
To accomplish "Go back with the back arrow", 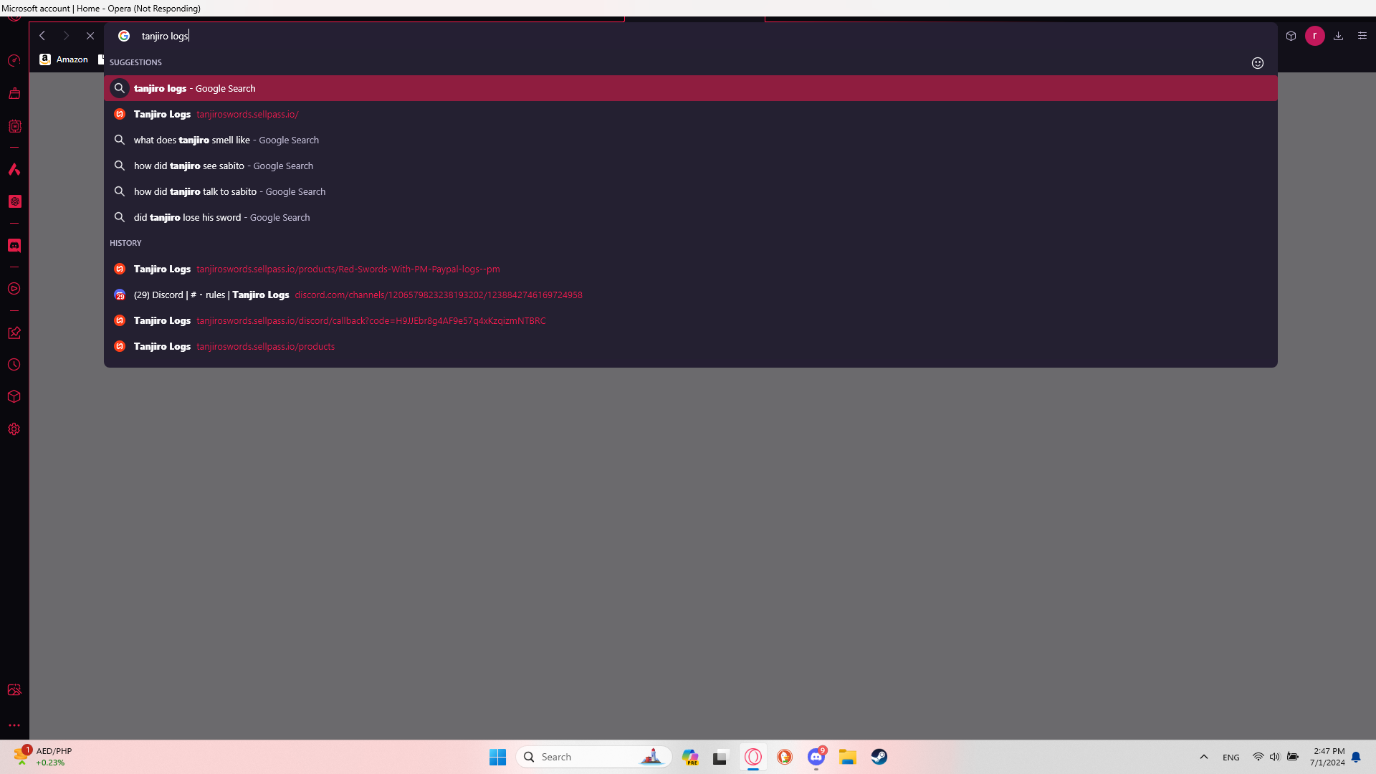I will [42, 36].
